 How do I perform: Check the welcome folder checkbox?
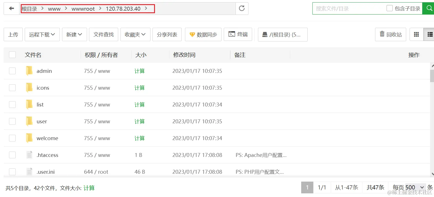(12, 138)
